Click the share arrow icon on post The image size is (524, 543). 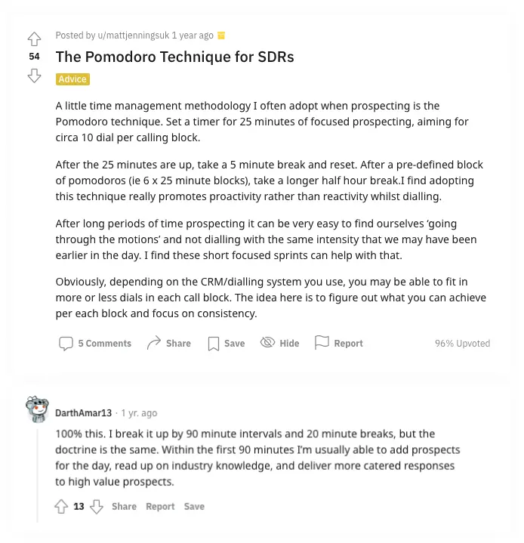pyautogui.click(x=154, y=343)
